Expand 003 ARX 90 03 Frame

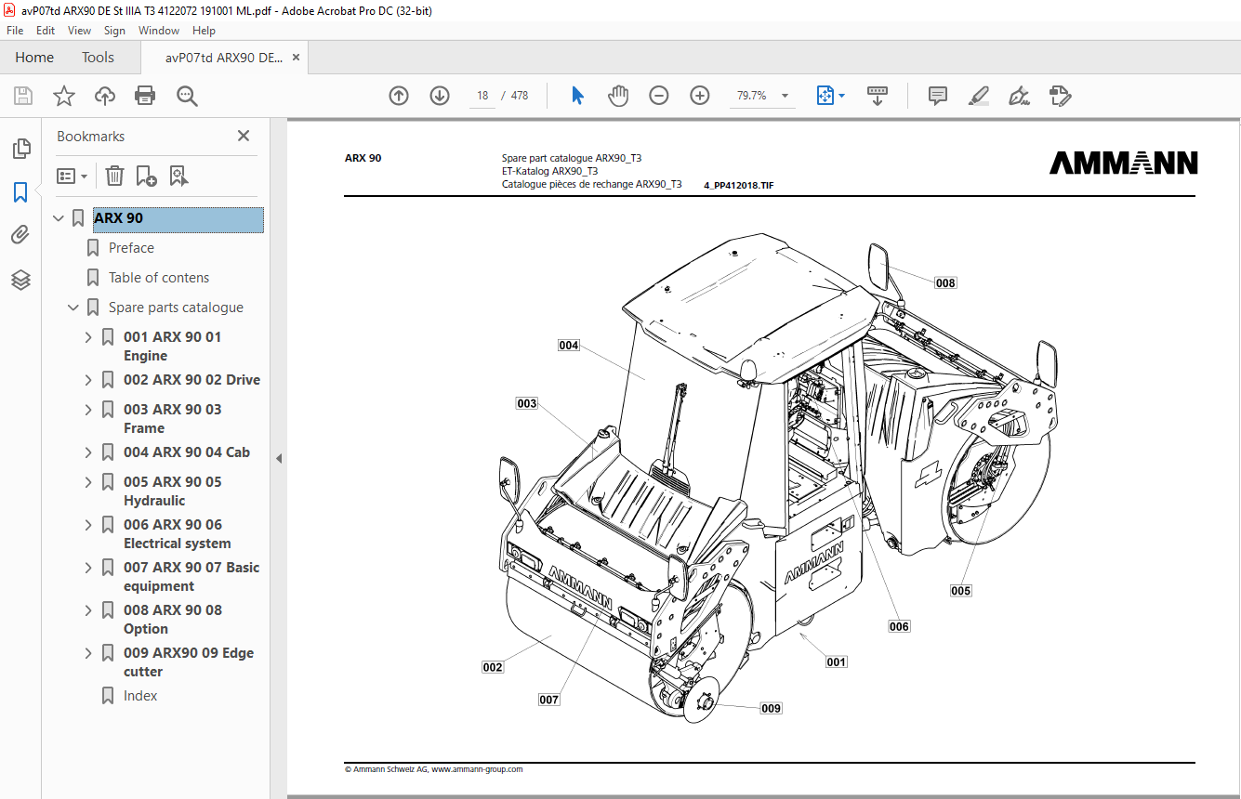pyautogui.click(x=88, y=410)
